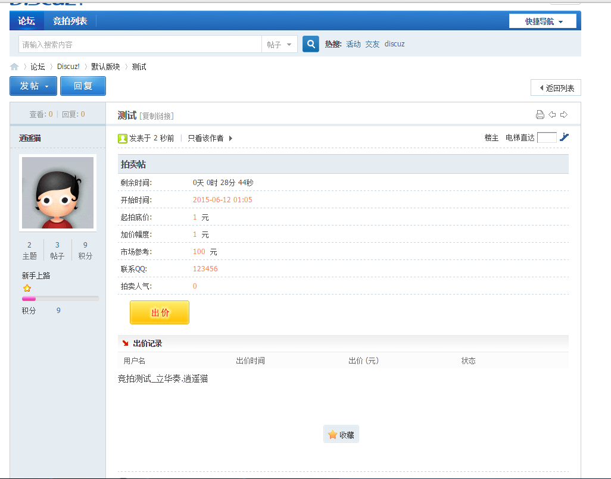Click the 用户名 column header
The height and width of the screenshot is (479, 611).
pos(135,361)
